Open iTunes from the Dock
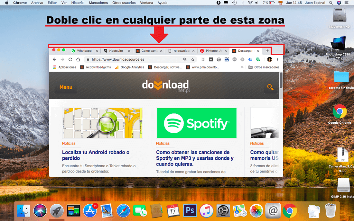The height and width of the screenshot is (221, 354). [206, 211]
